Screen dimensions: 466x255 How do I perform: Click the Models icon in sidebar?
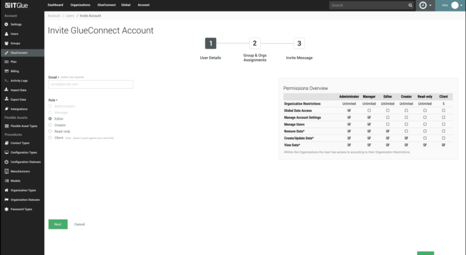(6, 181)
